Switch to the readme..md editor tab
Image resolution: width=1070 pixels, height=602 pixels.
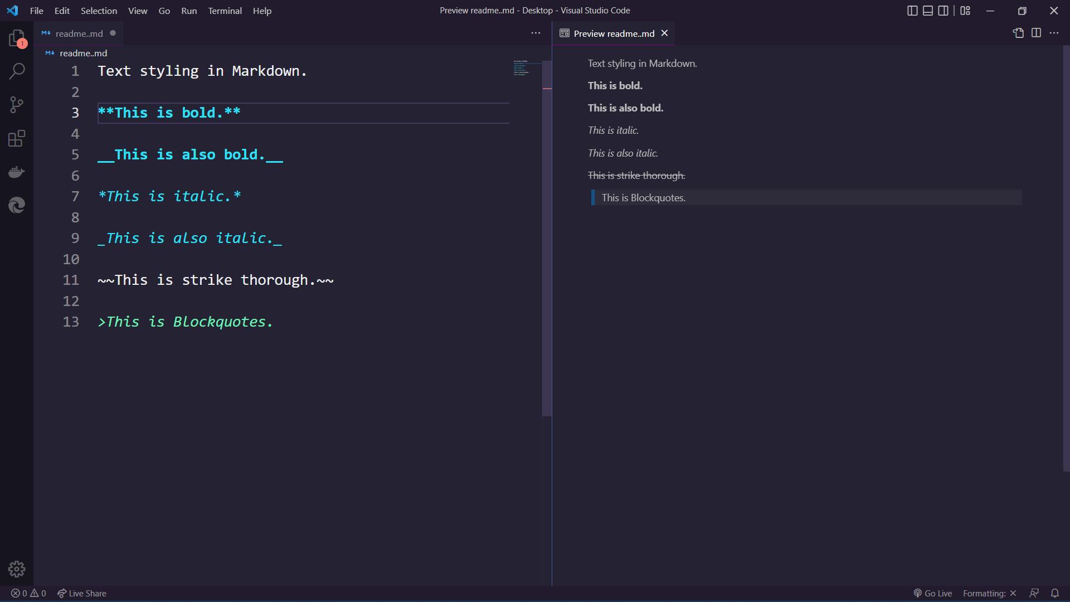(x=78, y=33)
